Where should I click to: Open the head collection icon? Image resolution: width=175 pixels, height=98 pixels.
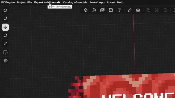click(x=102, y=10)
